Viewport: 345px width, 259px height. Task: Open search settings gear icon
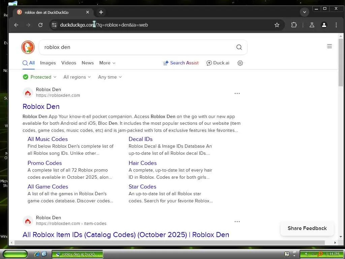click(x=240, y=63)
